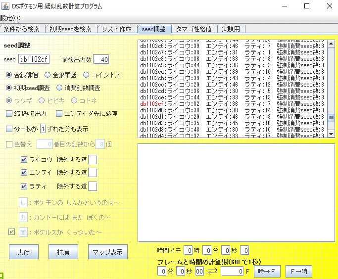Select the db1102c8 result row
The height and width of the screenshot is (279, 338).
pos(233,59)
